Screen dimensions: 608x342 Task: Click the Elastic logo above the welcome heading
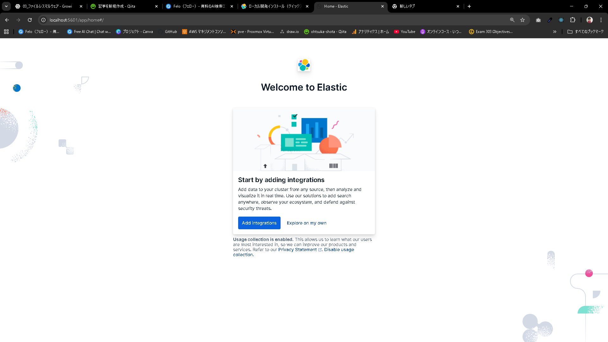click(304, 65)
